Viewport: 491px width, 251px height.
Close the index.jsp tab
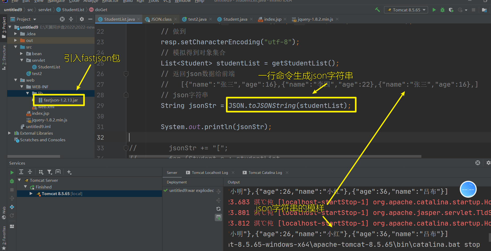tap(285, 19)
